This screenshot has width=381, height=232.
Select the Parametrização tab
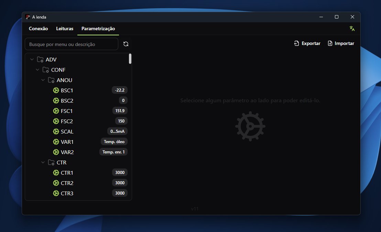coord(98,28)
